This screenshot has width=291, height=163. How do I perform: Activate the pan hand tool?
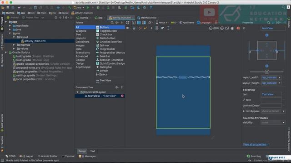tap(232, 28)
